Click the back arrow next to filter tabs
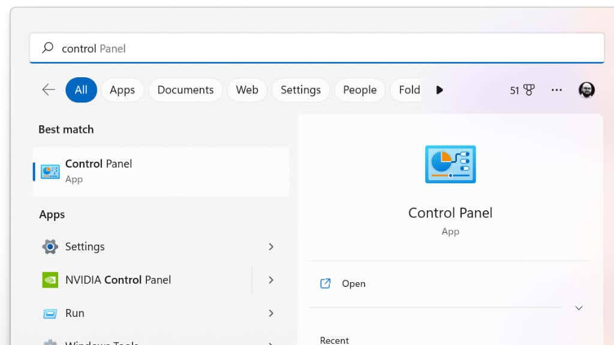 [x=48, y=90]
